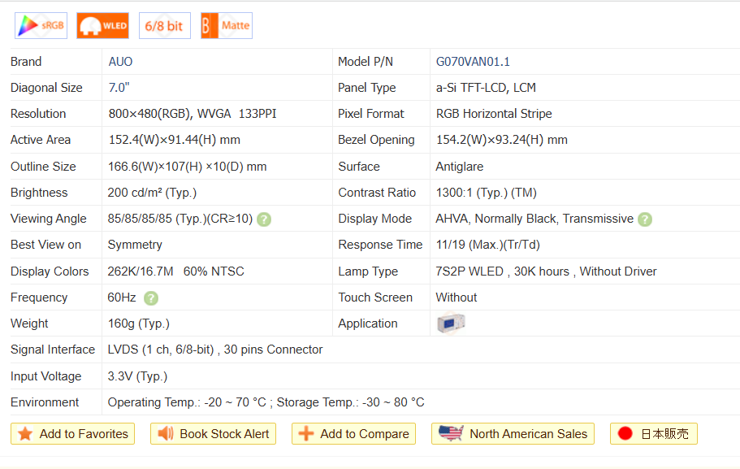Click the 6/8 bit color depth badge
This screenshot has height=469, width=740.
coord(164,26)
